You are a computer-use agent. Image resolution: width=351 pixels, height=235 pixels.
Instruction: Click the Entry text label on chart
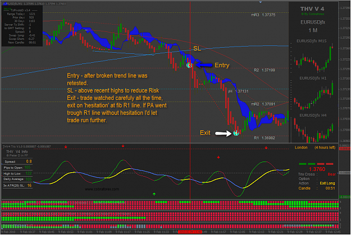pos(222,65)
